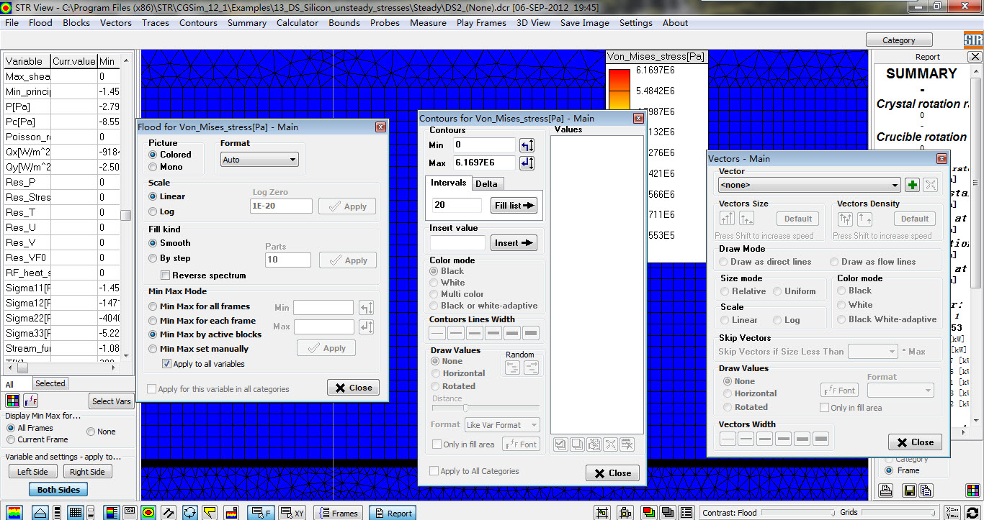Image resolution: width=984 pixels, height=520 pixels.
Task: Click the red-yellow-green overlapping layers icon
Action: coord(648,513)
